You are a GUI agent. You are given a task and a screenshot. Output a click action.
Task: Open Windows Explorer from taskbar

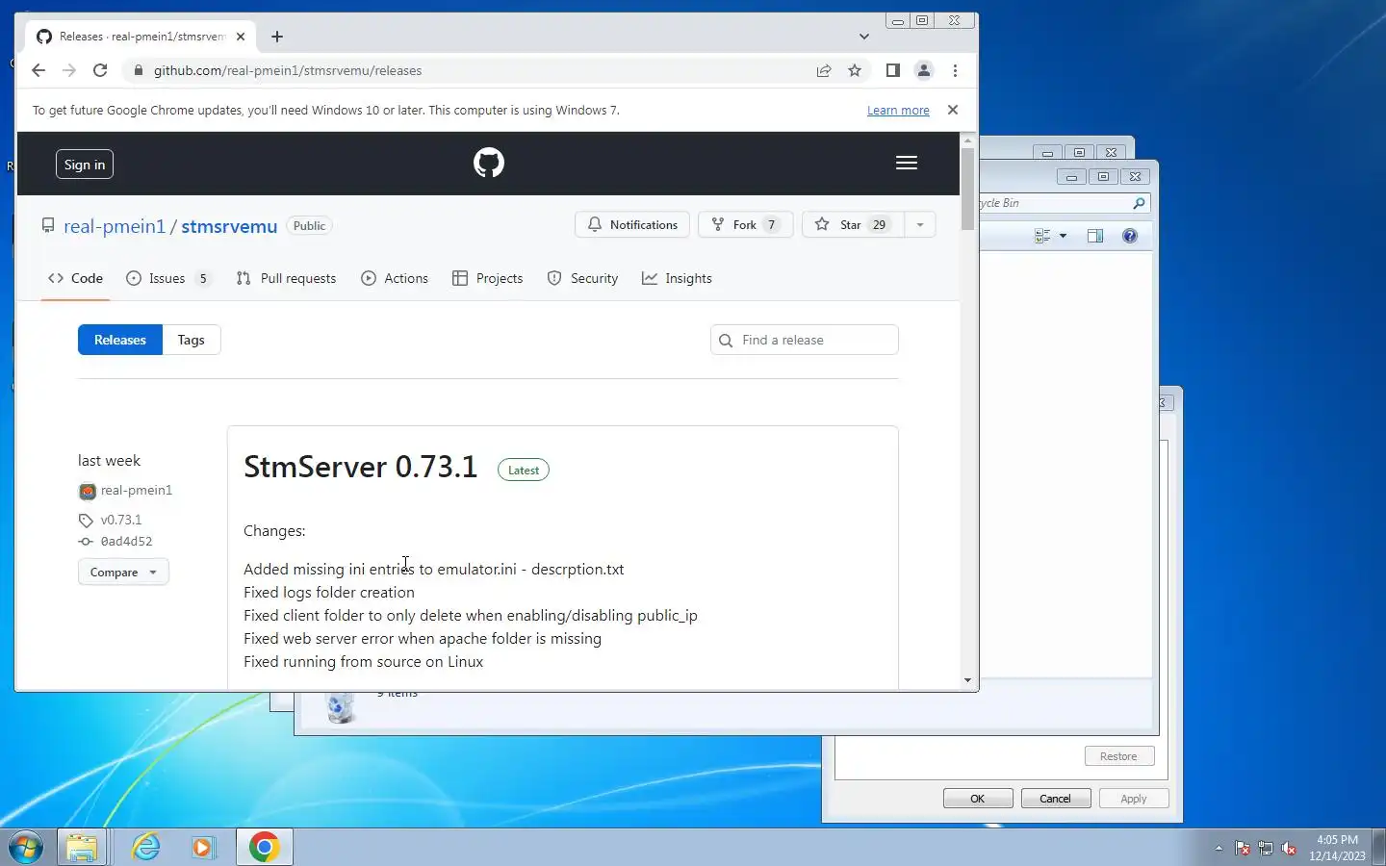click(83, 847)
